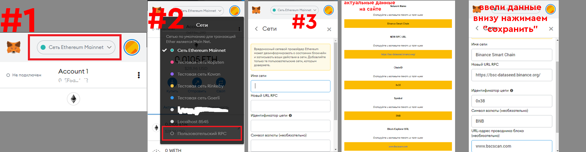
Task: Click the bsc-dataseed.binance.org link on the website
Action: click(398, 54)
